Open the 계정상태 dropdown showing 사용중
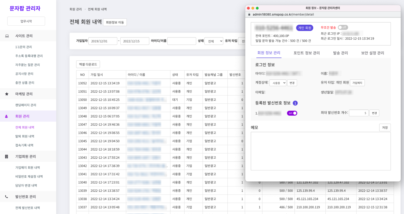Image resolution: width=404 pixels, height=214 pixels. click(x=278, y=83)
